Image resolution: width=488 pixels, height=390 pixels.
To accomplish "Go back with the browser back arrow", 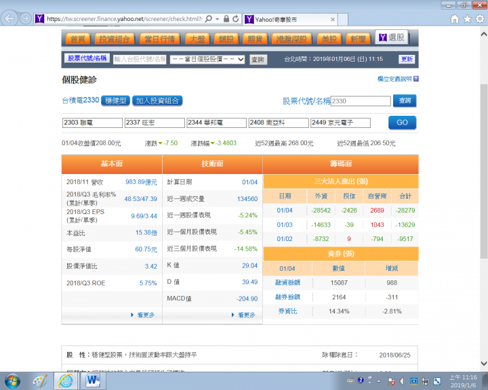I will coord(9,18).
